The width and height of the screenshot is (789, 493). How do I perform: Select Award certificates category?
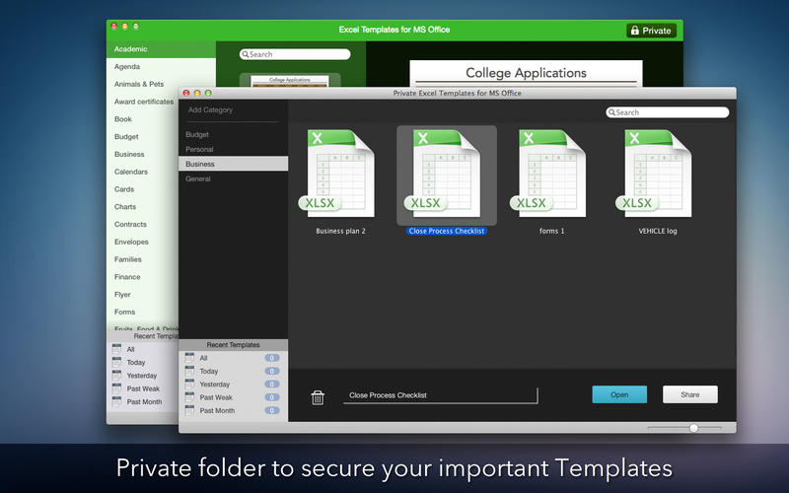click(x=143, y=102)
